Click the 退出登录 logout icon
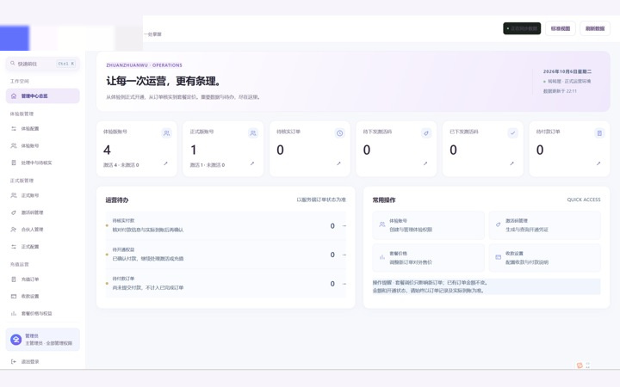 14,362
